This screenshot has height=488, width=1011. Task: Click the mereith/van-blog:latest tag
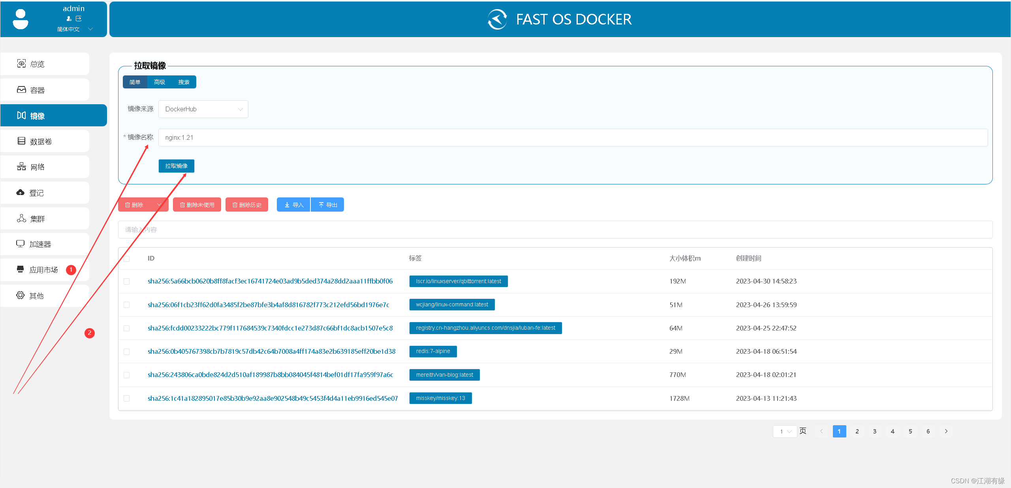[444, 375]
